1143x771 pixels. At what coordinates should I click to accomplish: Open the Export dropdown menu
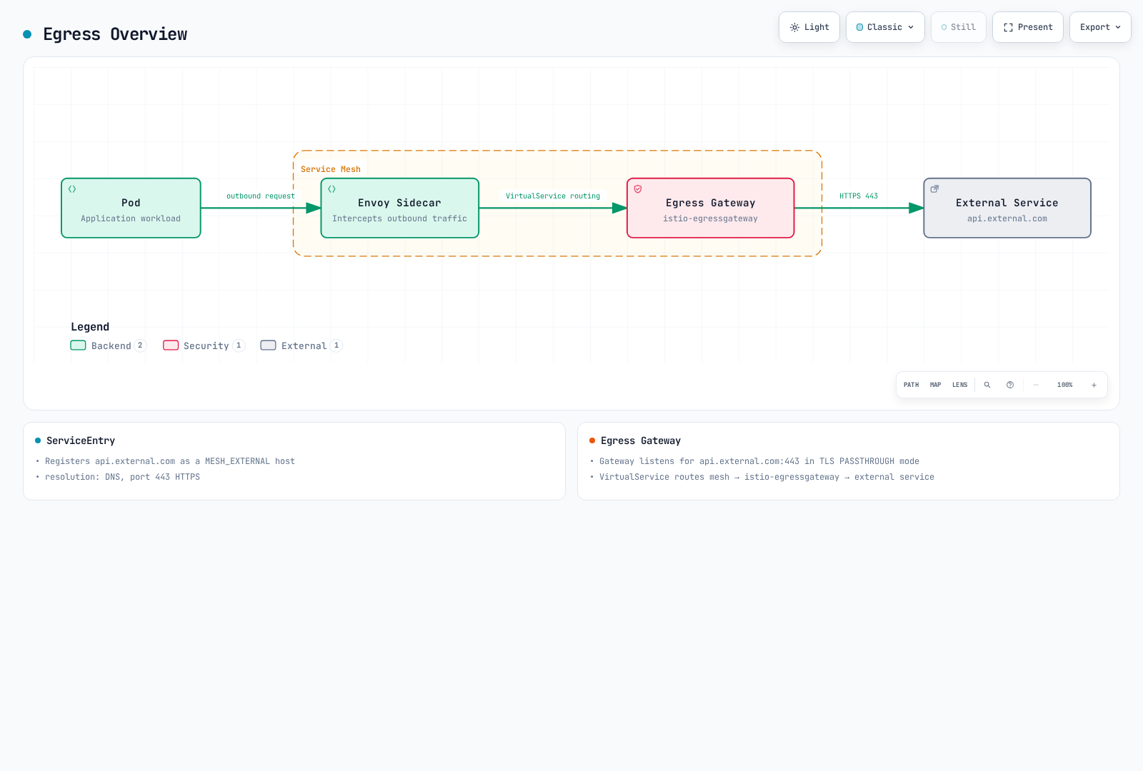coord(1100,27)
